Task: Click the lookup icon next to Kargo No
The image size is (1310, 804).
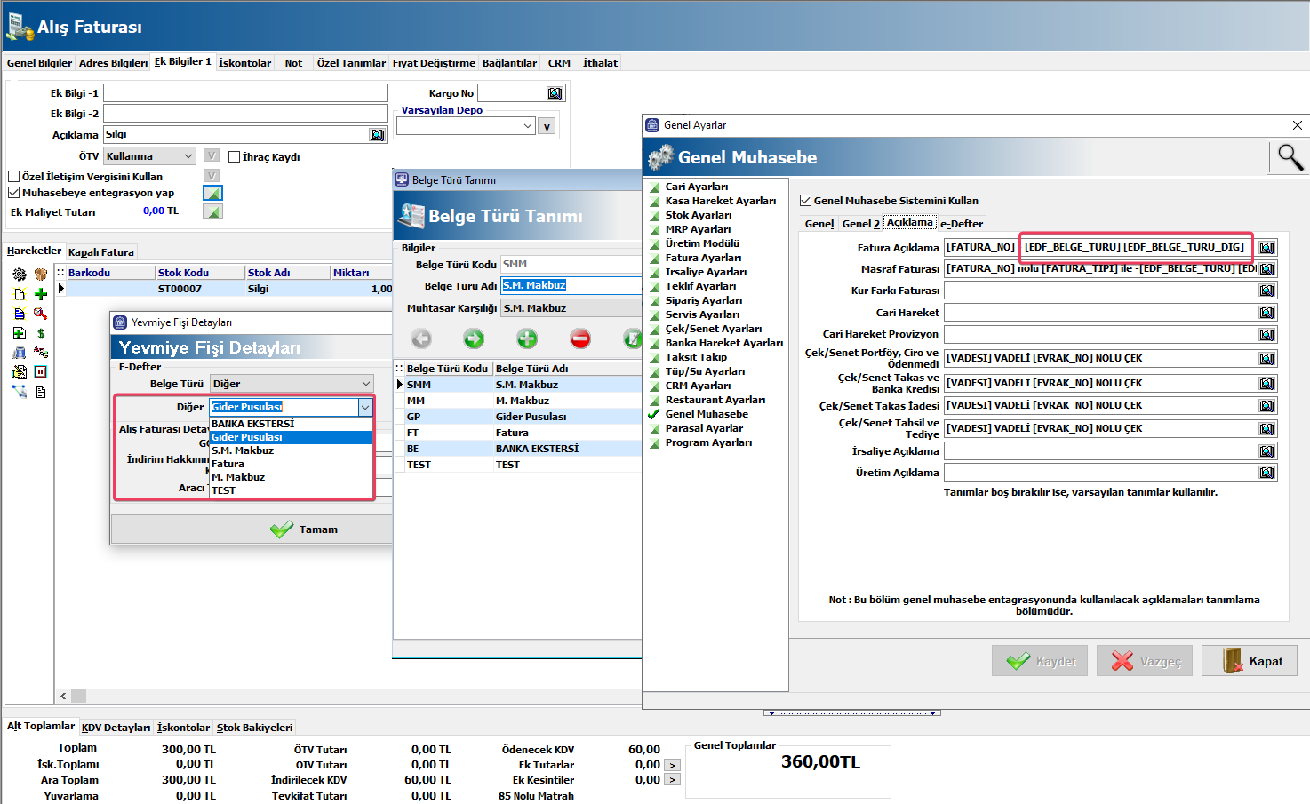Action: point(555,93)
